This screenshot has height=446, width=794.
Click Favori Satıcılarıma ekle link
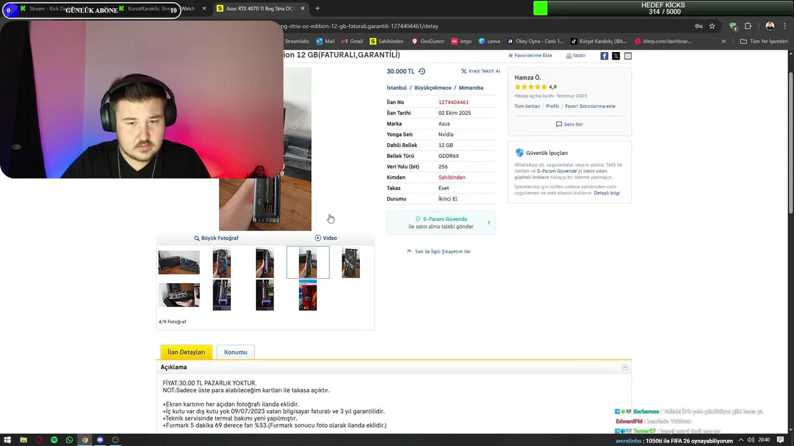590,107
